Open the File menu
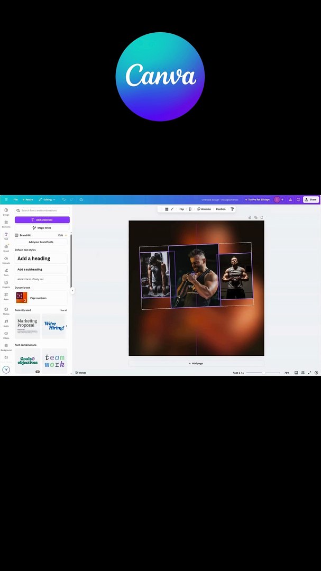This screenshot has height=571, width=321. click(x=16, y=199)
